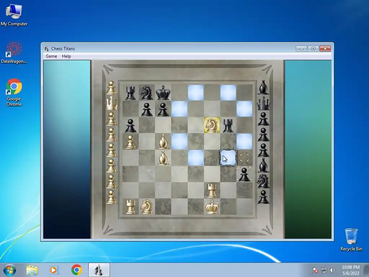The image size is (369, 277).
Task: Launch Chrome from the taskbar
Action: pyautogui.click(x=76, y=270)
